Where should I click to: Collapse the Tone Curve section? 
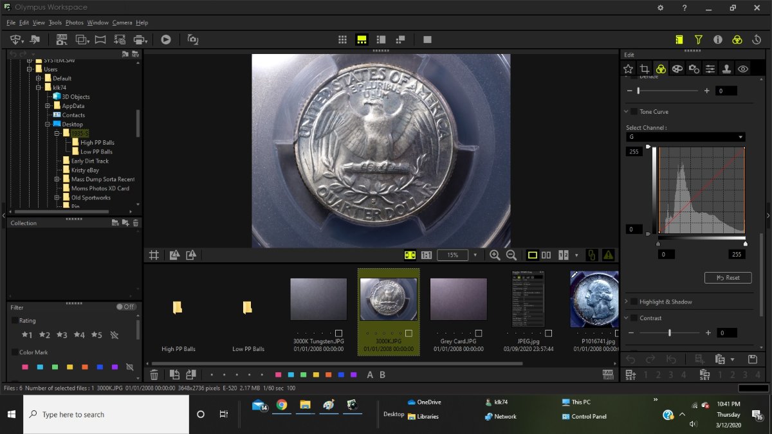point(627,111)
